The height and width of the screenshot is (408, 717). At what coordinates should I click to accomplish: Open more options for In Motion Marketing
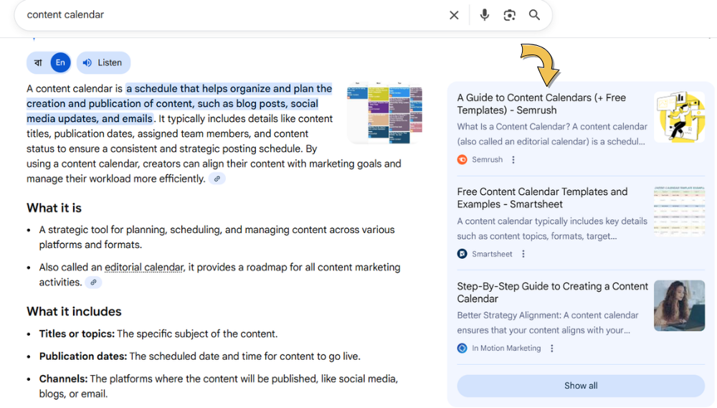pos(552,348)
